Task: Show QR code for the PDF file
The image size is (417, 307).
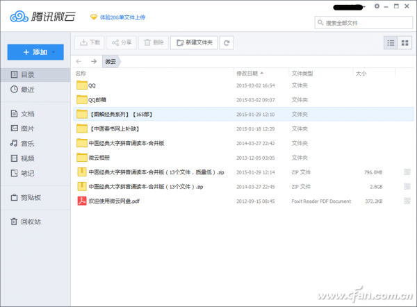Action: 407,201
